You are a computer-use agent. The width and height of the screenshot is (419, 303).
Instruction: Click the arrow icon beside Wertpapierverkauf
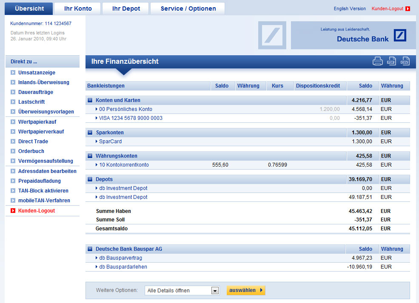[13, 132]
